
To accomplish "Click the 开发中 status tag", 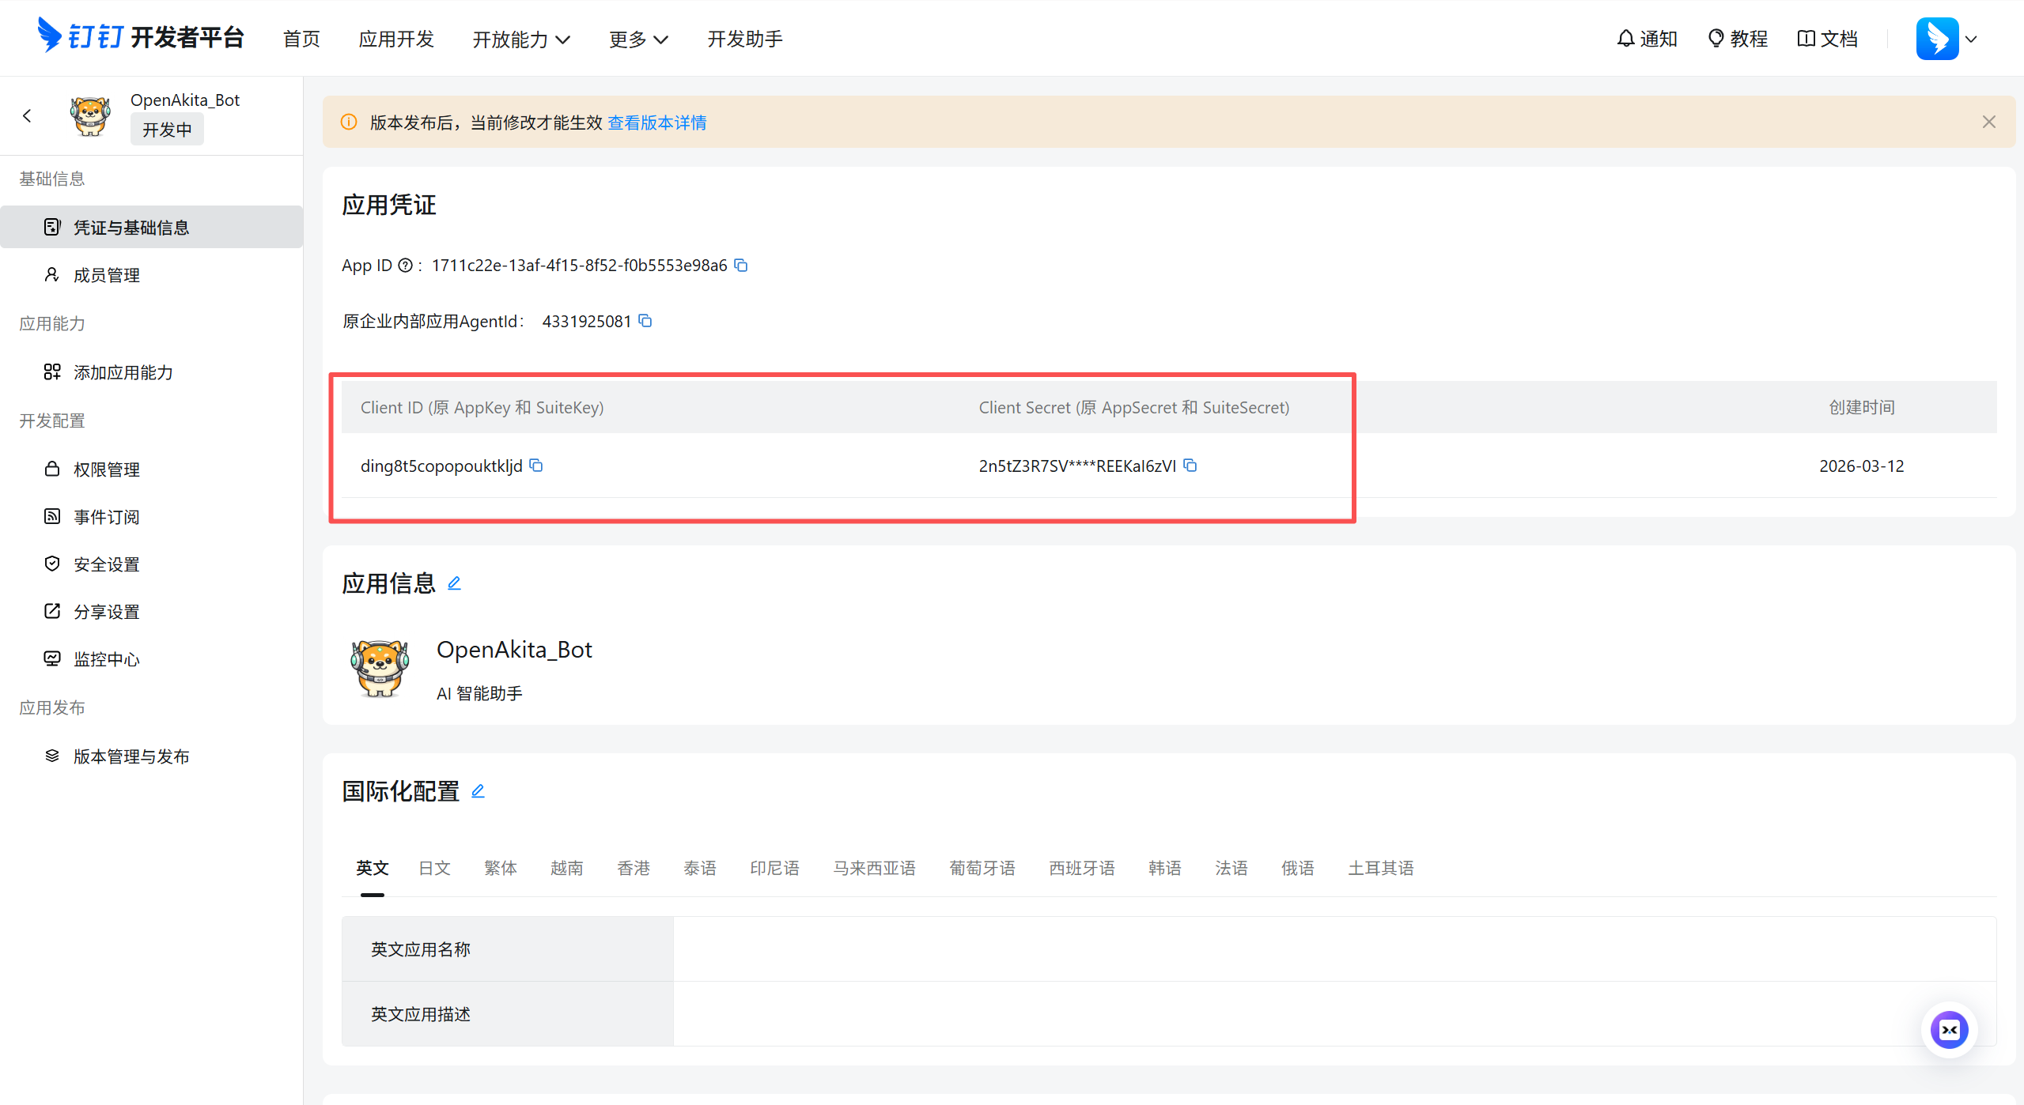I will (167, 130).
